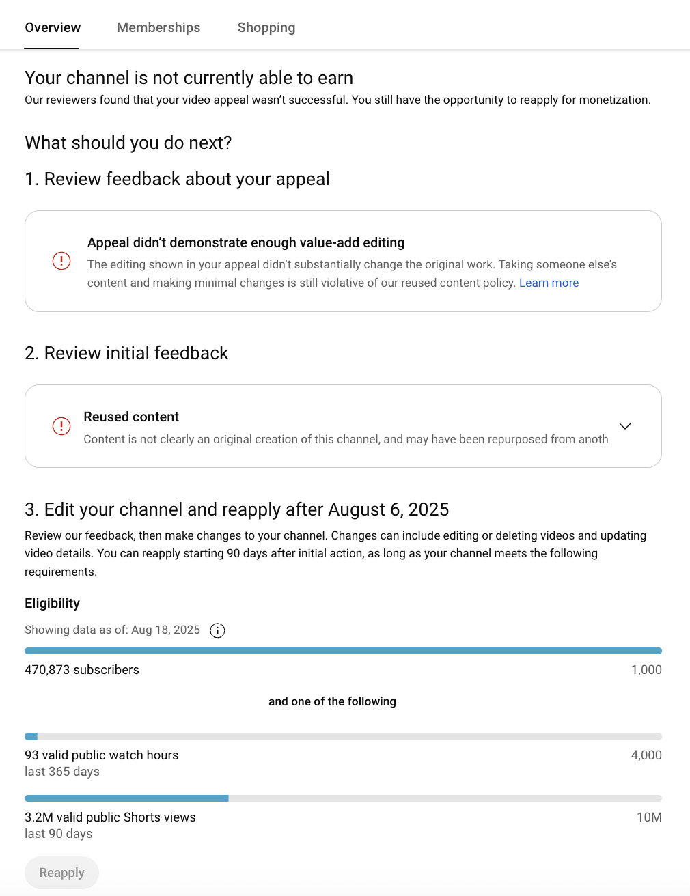Open the Reused content feedback card
Screen dimensions: 690x896
(x=343, y=426)
